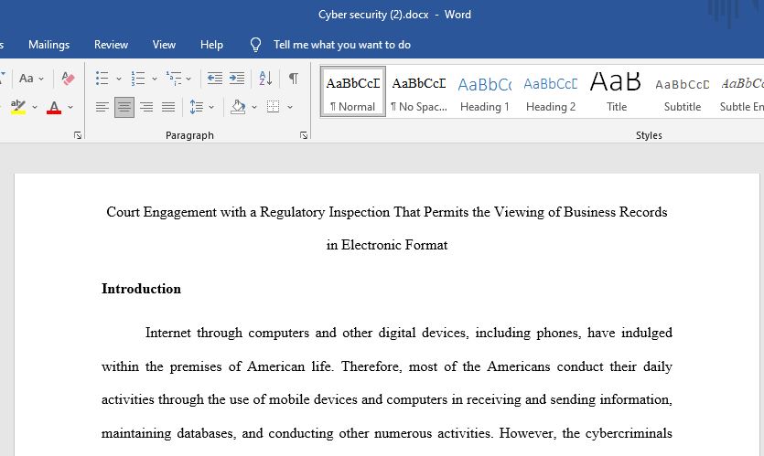The image size is (764, 456).
Task: Toggle Center alignment
Action: tap(124, 107)
